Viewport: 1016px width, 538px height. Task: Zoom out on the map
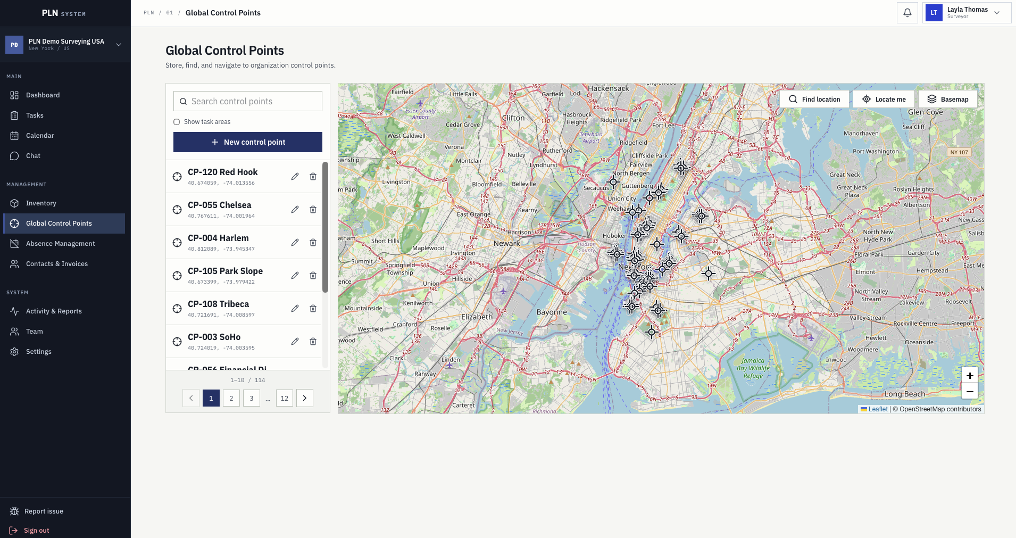click(x=970, y=391)
